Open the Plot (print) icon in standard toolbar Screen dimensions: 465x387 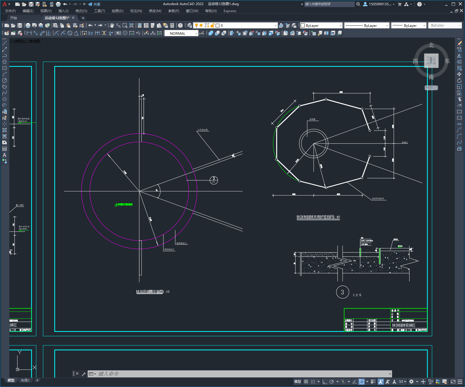coord(28,25)
